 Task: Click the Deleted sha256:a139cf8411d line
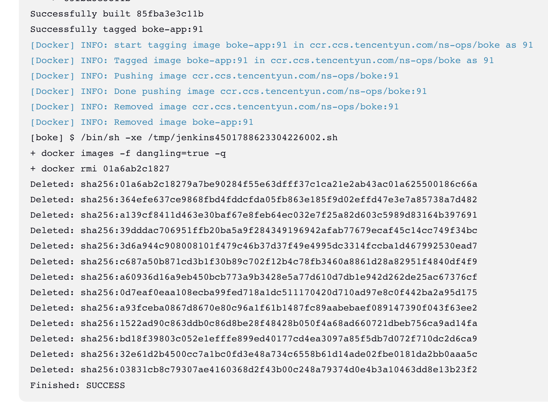pos(254,215)
